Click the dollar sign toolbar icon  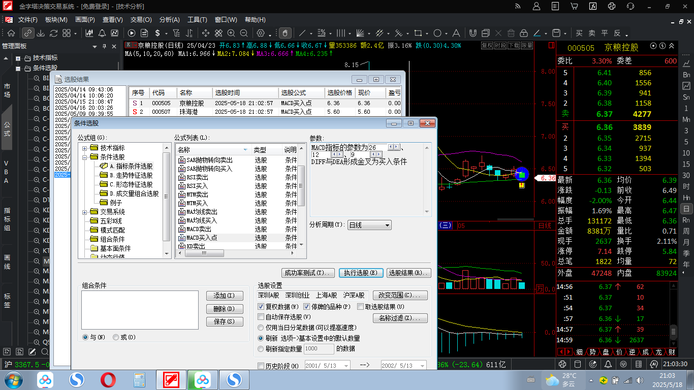[x=158, y=33]
